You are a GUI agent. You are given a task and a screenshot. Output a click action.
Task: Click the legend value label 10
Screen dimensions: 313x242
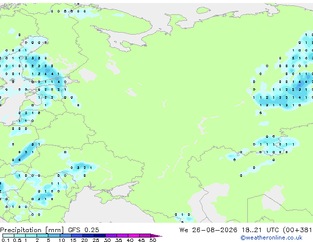pyautogui.click(x=62, y=240)
